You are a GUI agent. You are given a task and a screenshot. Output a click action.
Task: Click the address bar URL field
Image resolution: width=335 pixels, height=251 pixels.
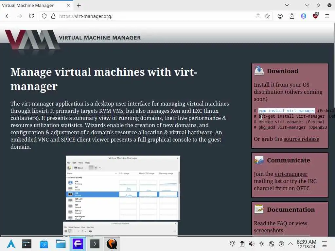point(156,16)
